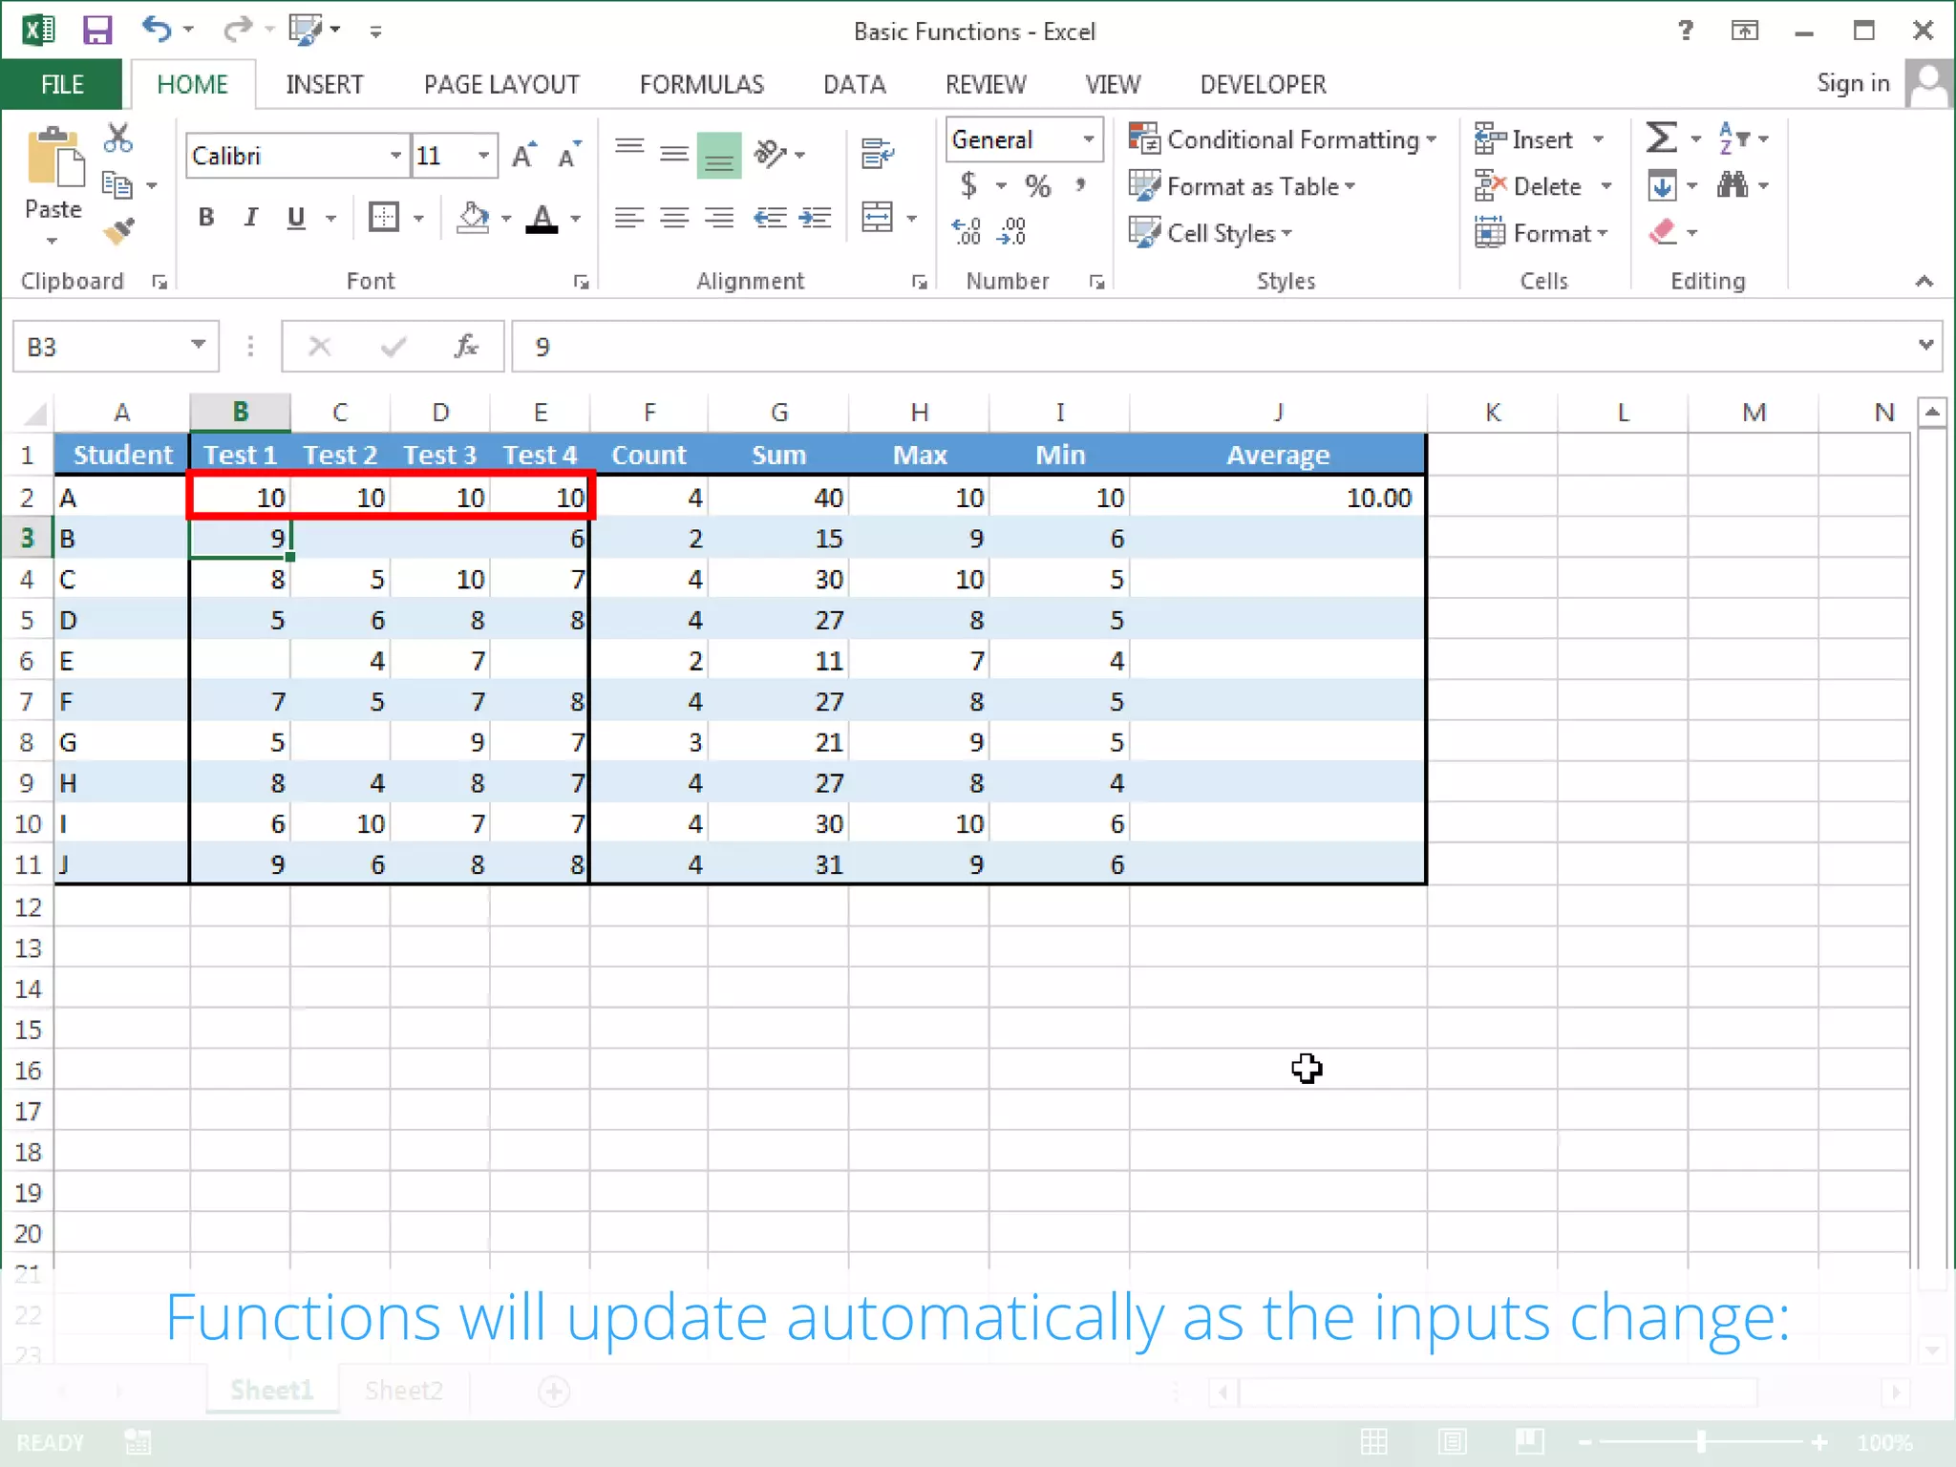Click Decrease Decimal icon
The image size is (1956, 1467).
(1011, 231)
